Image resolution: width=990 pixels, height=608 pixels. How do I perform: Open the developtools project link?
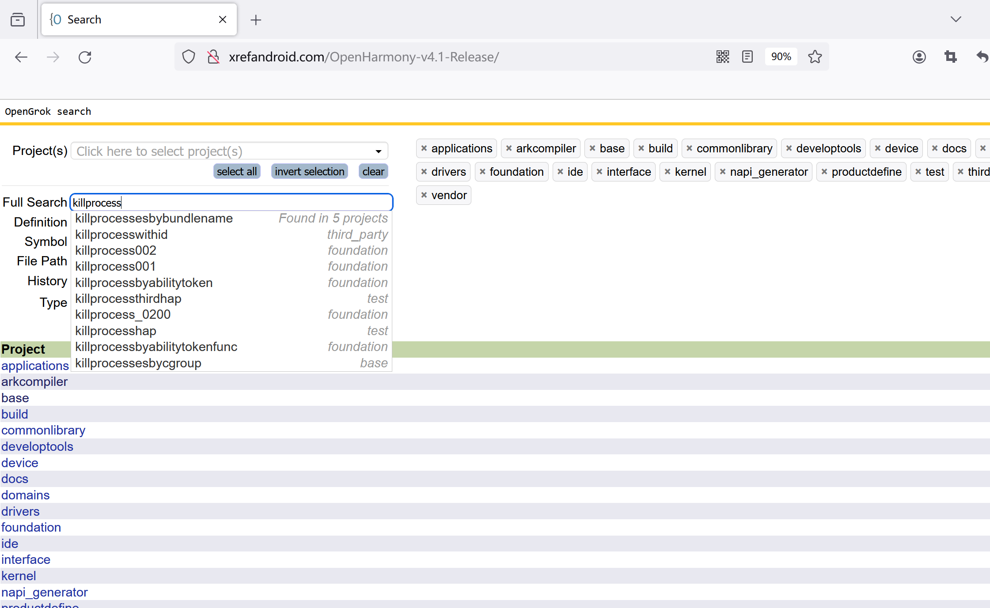click(x=37, y=446)
